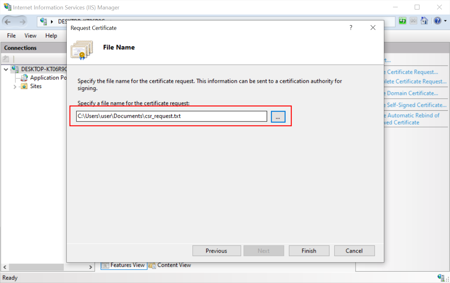Image resolution: width=450 pixels, height=283 pixels.
Task: Click the Domain Certificate... action link
Action: click(411, 93)
